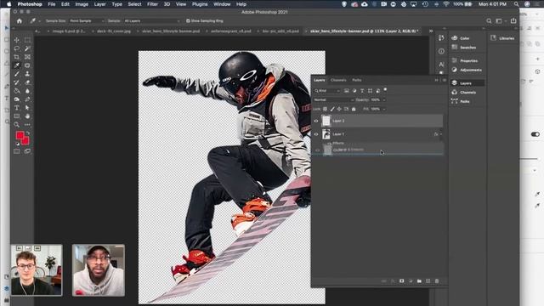
Task: Switch to the Channels tab
Action: pos(338,80)
